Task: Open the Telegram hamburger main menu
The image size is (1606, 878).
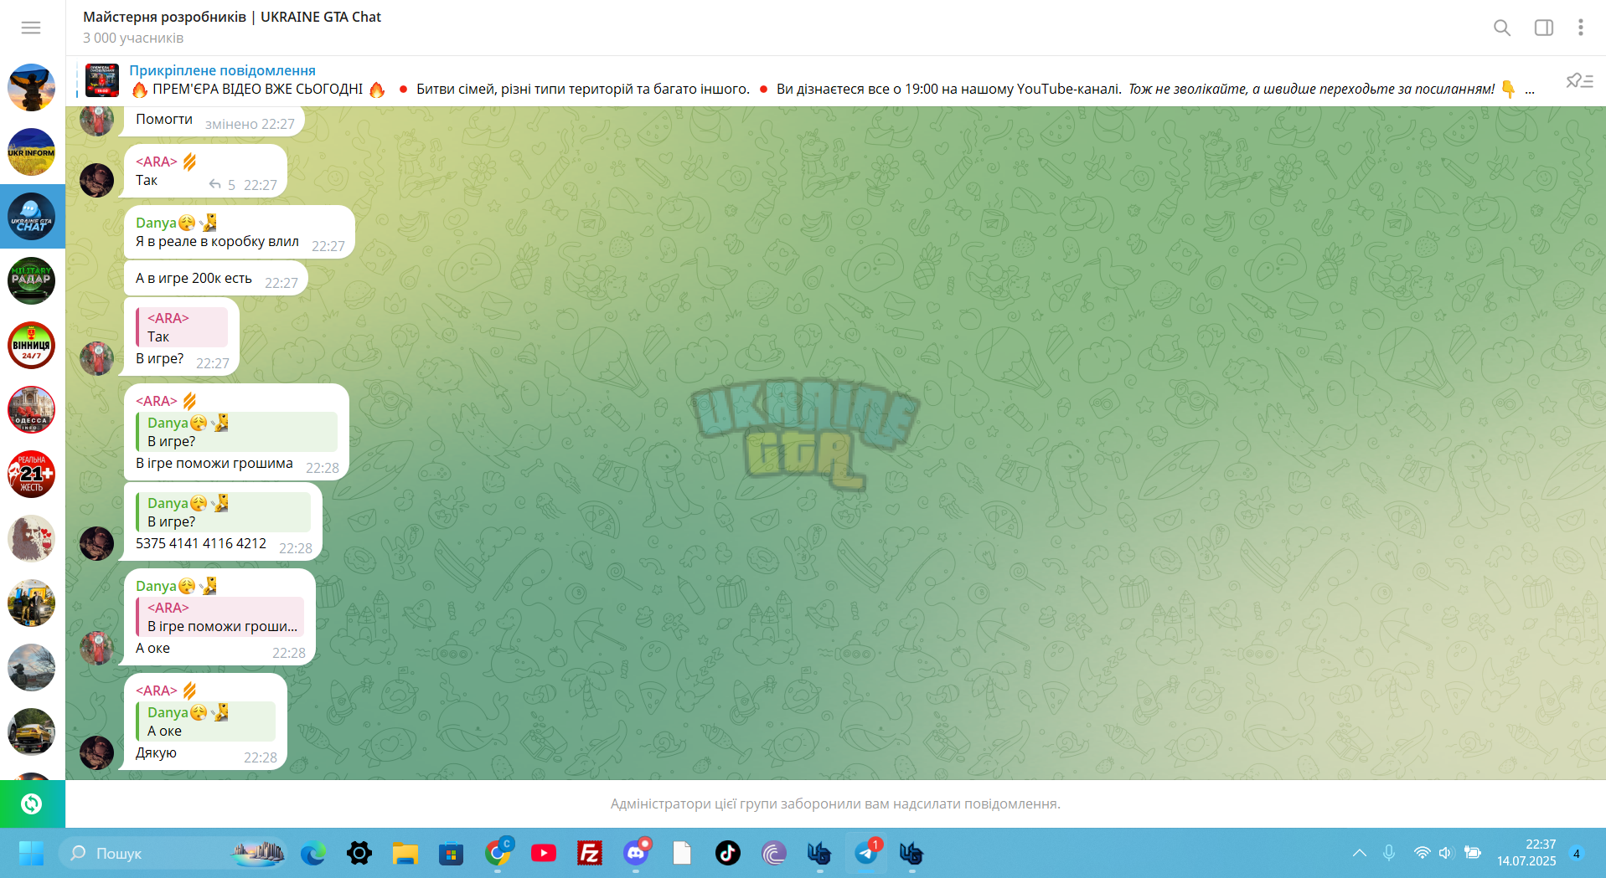Action: [31, 28]
